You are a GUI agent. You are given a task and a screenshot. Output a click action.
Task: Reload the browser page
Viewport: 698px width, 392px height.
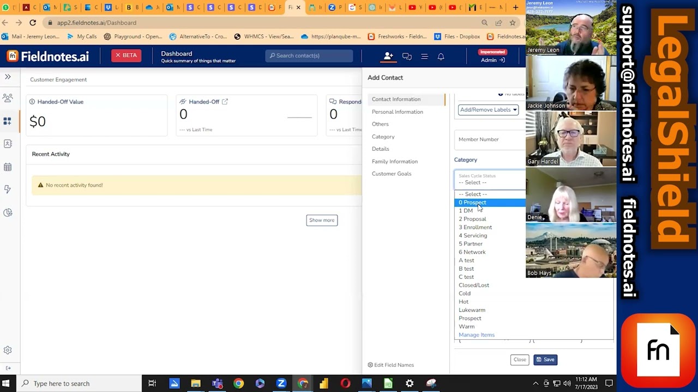coord(33,23)
